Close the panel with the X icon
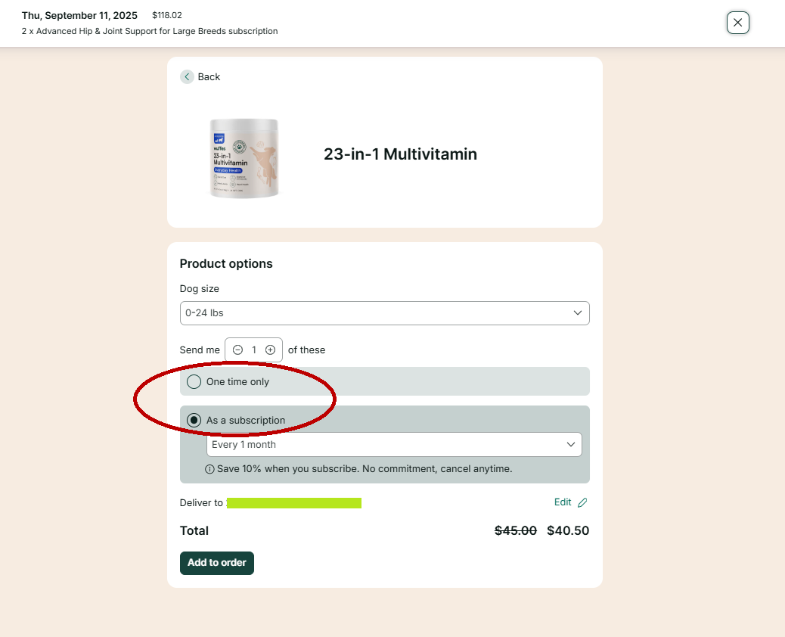 click(737, 23)
